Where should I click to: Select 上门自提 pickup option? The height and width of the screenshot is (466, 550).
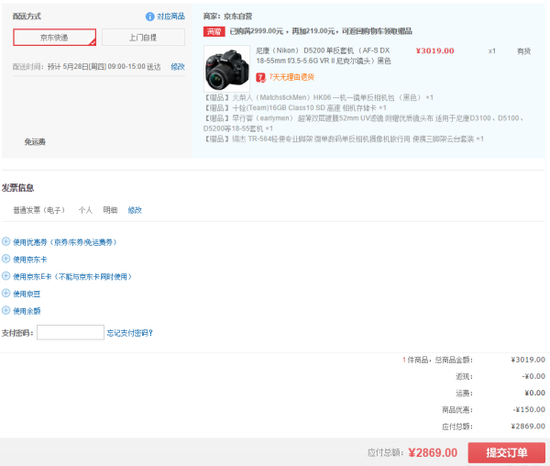143,38
